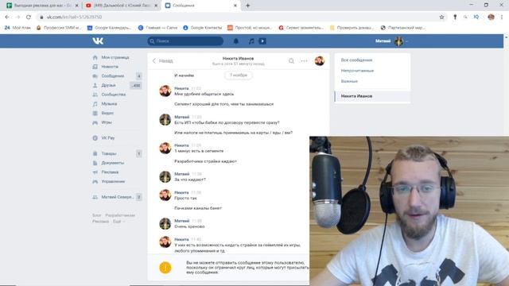Screen dimensions: 509x286
Task: Click the Никита Иванов name in chat header
Action: [238, 58]
